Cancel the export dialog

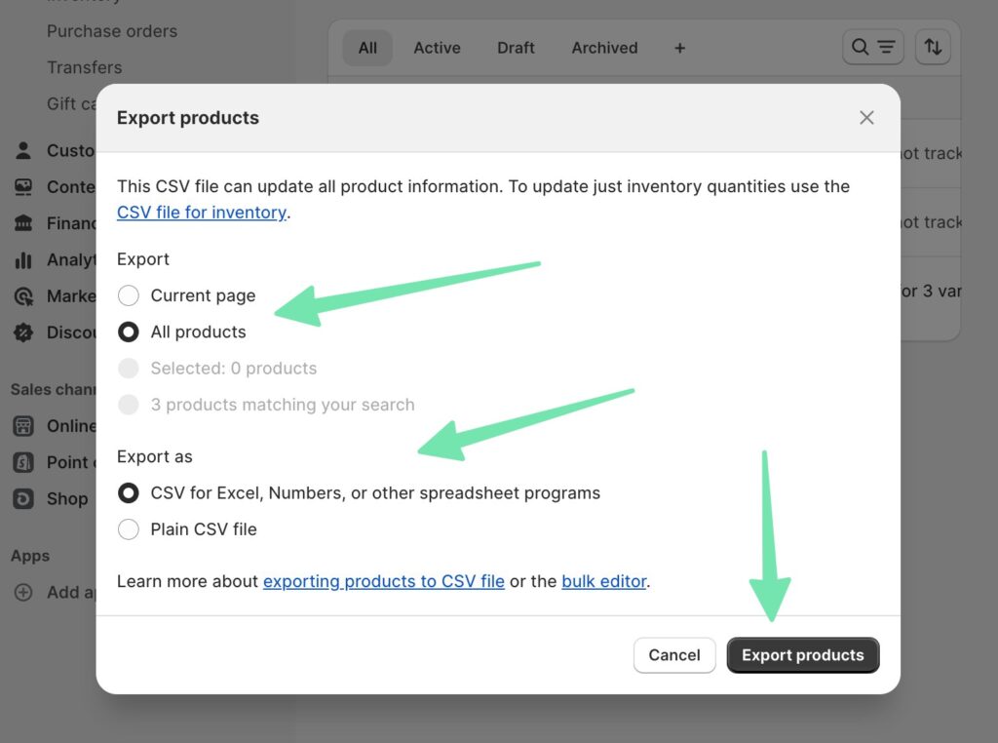coord(674,655)
